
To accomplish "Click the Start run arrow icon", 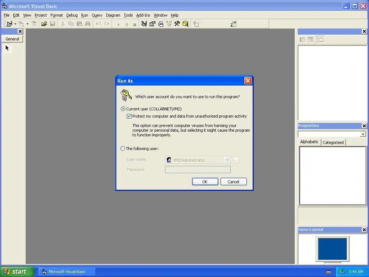I will click(x=118, y=24).
